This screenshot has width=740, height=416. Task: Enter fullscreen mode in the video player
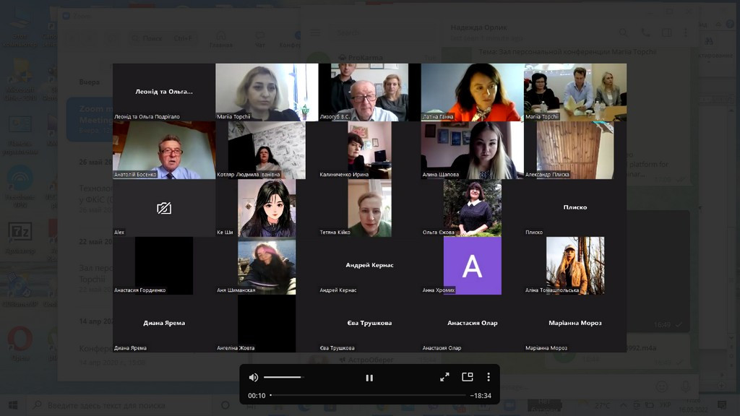coord(444,377)
